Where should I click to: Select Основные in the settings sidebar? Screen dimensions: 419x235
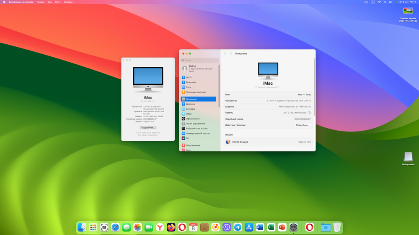(x=199, y=99)
